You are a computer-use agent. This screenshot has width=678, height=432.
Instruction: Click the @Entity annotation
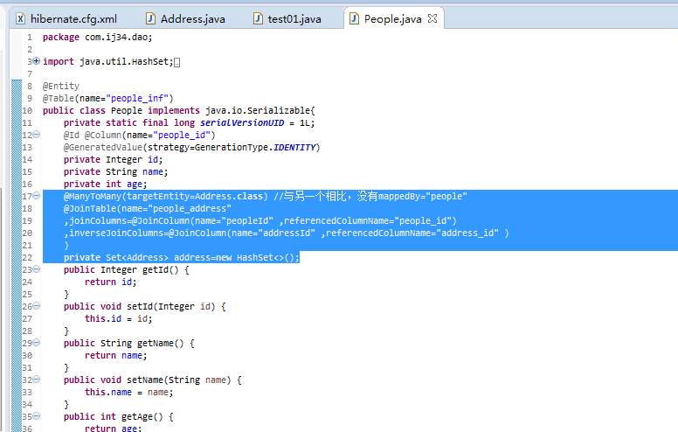pos(61,87)
